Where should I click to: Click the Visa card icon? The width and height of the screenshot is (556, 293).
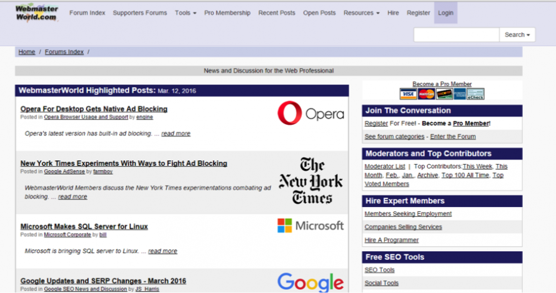408,94
